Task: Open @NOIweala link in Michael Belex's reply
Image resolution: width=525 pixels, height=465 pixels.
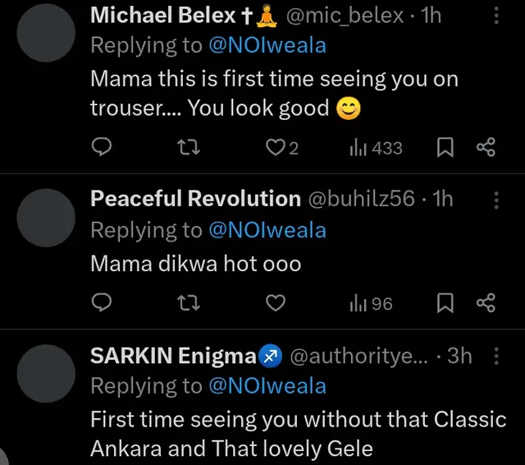Action: tap(267, 45)
